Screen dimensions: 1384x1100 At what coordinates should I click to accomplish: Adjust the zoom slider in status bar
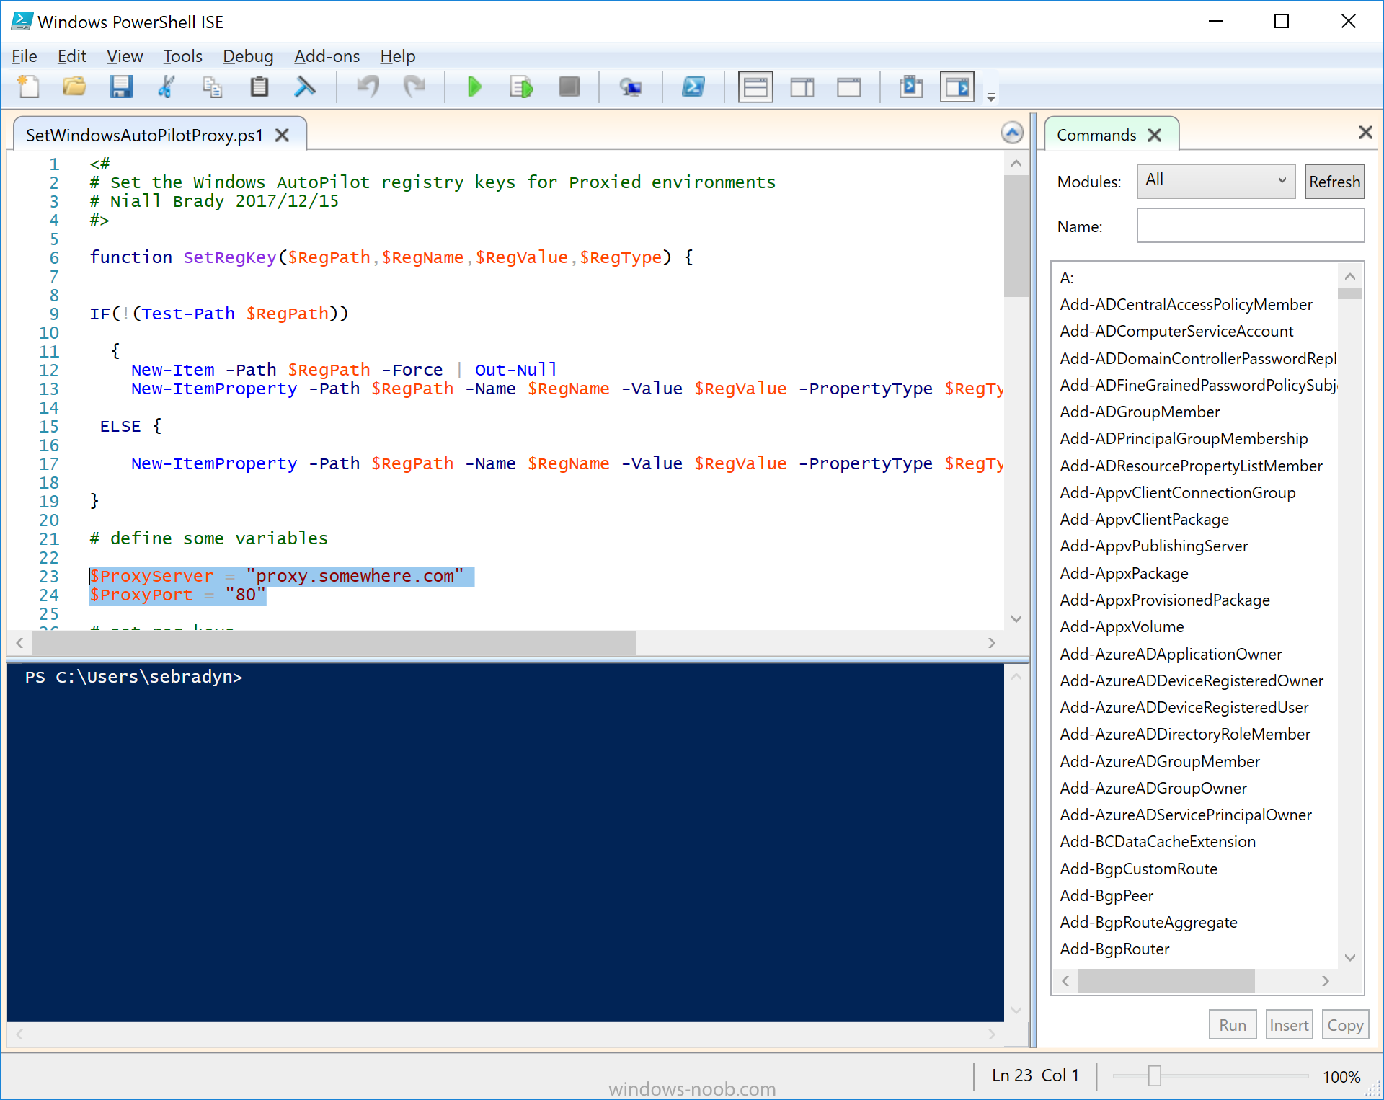point(1154,1075)
